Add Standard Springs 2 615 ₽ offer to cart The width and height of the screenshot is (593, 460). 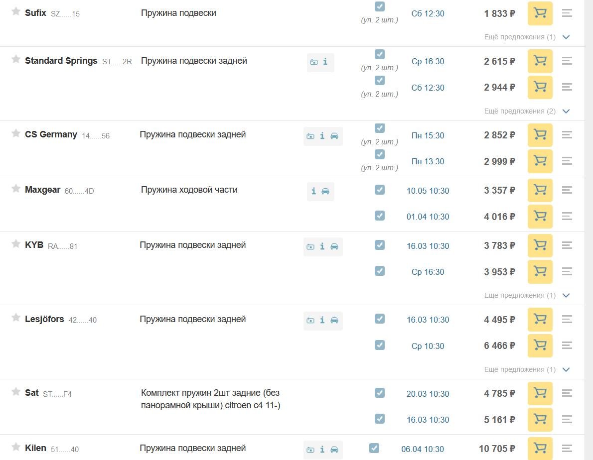(x=540, y=61)
